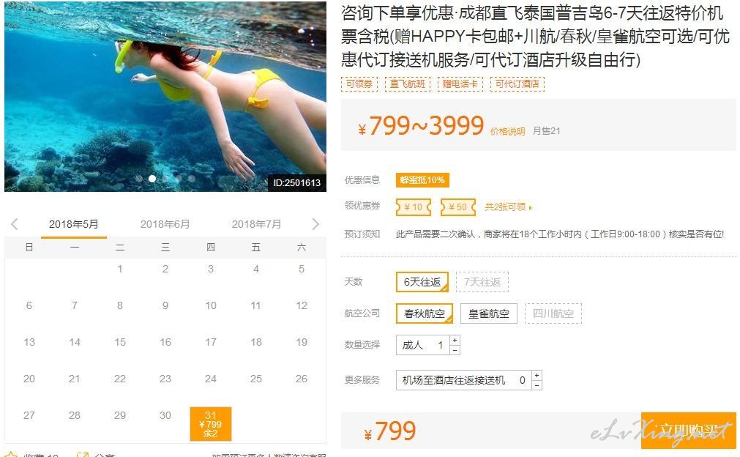
Task: Click the 蜂蜜抵10% discount badge
Action: [x=422, y=180]
